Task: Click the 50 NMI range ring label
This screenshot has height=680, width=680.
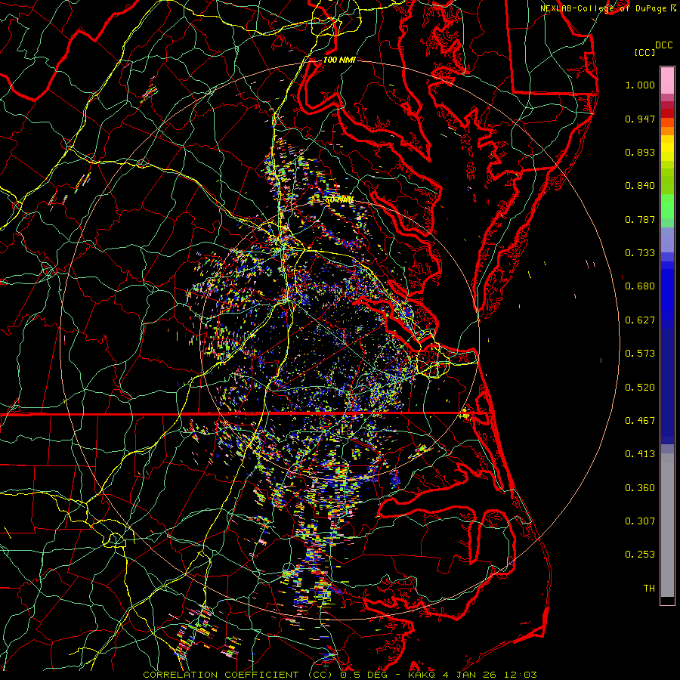Action: (x=339, y=200)
